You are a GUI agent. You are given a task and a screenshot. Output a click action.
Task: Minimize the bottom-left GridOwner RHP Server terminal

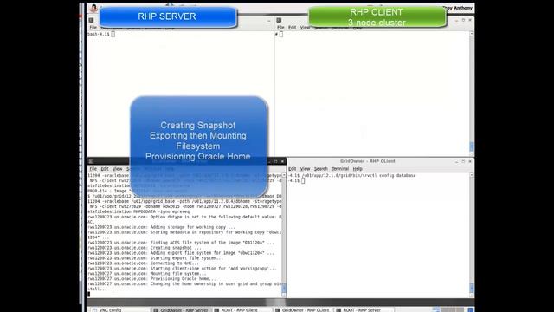click(269, 161)
